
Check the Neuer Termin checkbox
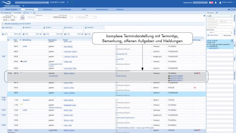(x=208, y=35)
